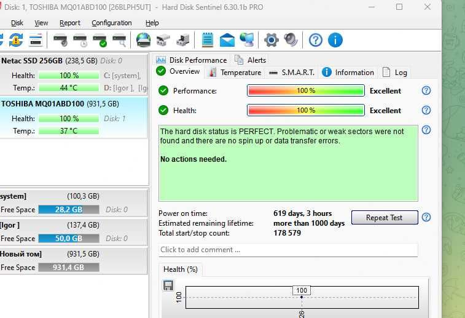Switch to the Alerts tab
This screenshot has width=465, height=318.
click(x=250, y=60)
